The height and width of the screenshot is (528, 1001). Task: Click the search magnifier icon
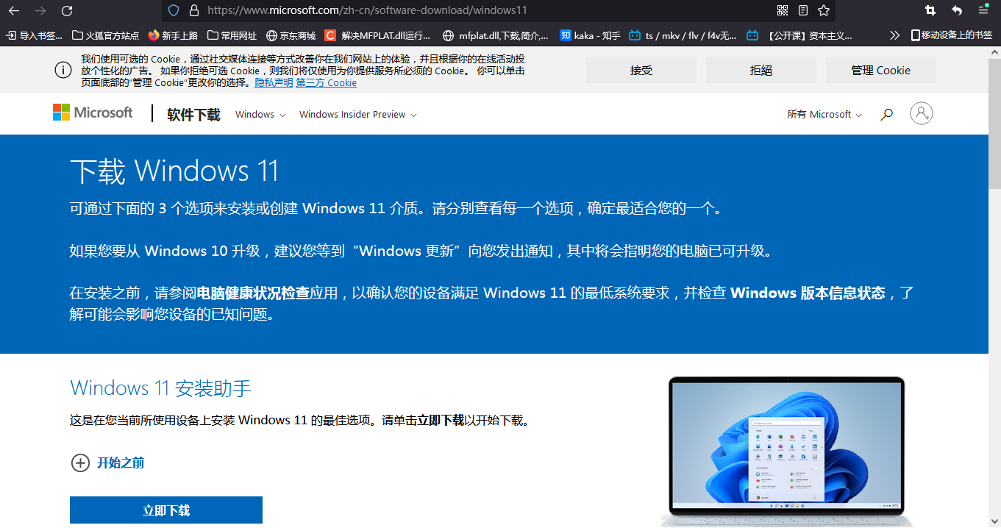click(x=887, y=114)
